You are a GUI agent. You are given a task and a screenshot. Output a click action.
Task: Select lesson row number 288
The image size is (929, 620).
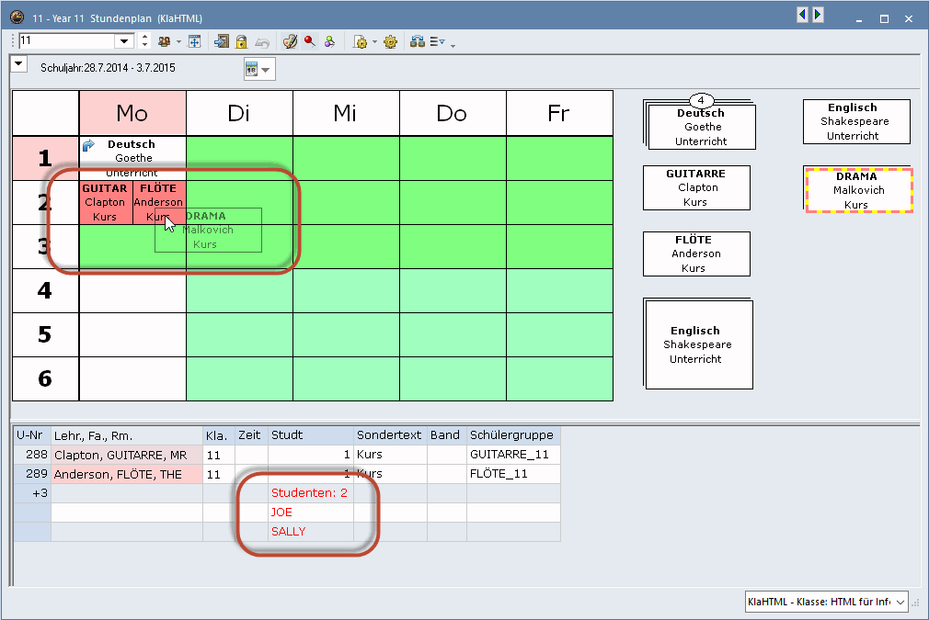(32, 455)
